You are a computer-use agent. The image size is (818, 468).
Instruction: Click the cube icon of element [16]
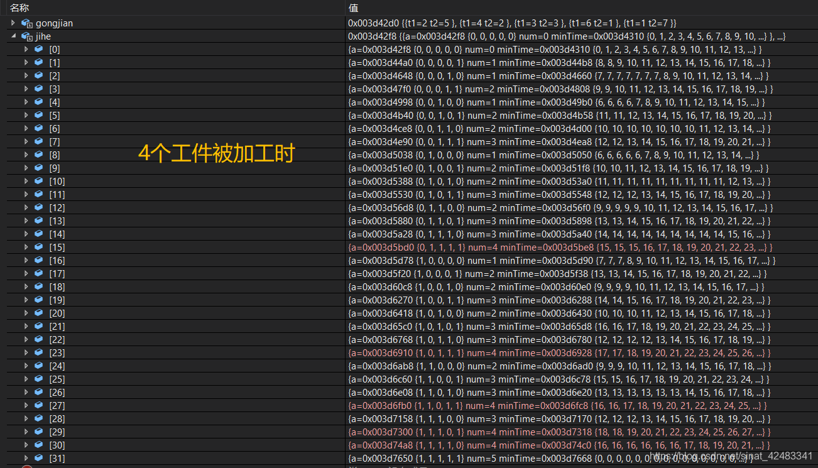tap(38, 260)
